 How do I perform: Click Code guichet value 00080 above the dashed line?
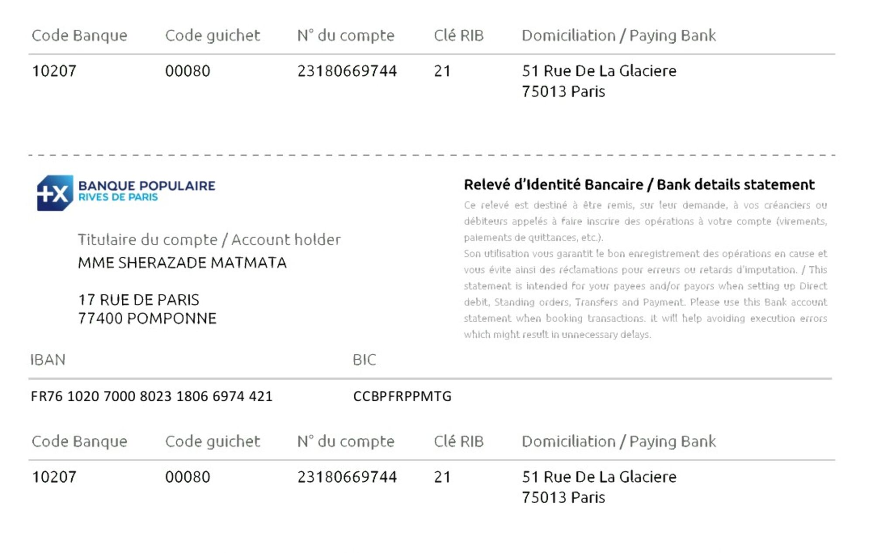coord(188,71)
